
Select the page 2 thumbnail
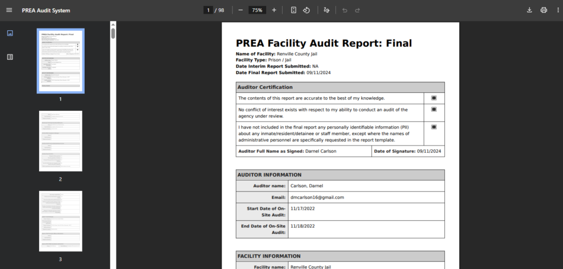coord(60,141)
